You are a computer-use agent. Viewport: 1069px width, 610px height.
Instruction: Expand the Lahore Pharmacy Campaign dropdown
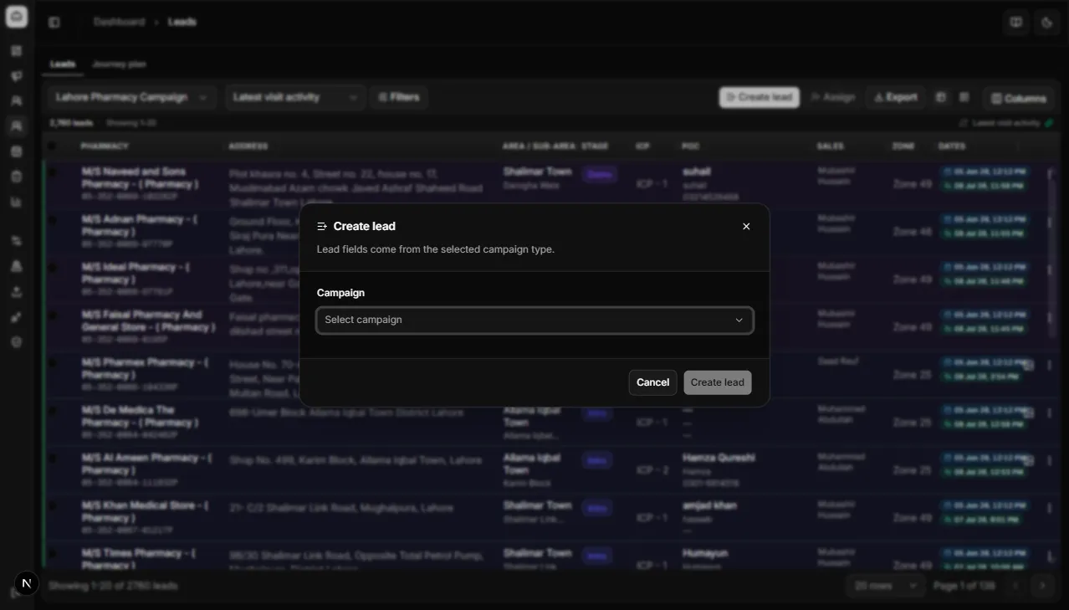pyautogui.click(x=132, y=97)
